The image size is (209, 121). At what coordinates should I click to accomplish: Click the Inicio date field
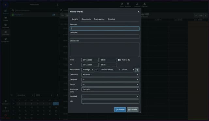(x=90, y=60)
